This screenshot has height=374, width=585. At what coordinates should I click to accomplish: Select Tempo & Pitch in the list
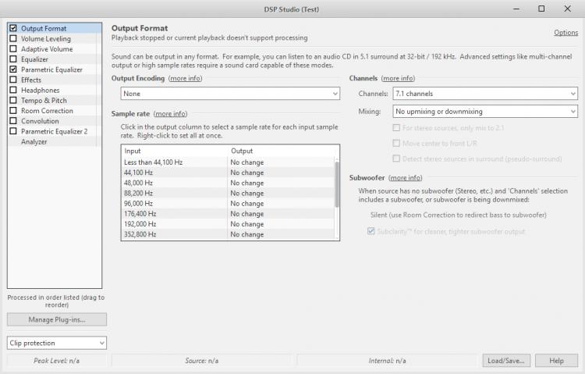[44, 101]
